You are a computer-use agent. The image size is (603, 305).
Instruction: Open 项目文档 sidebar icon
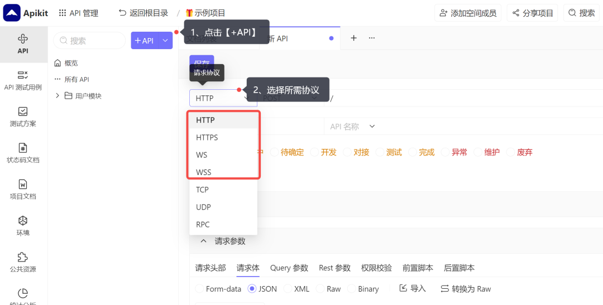click(x=23, y=184)
